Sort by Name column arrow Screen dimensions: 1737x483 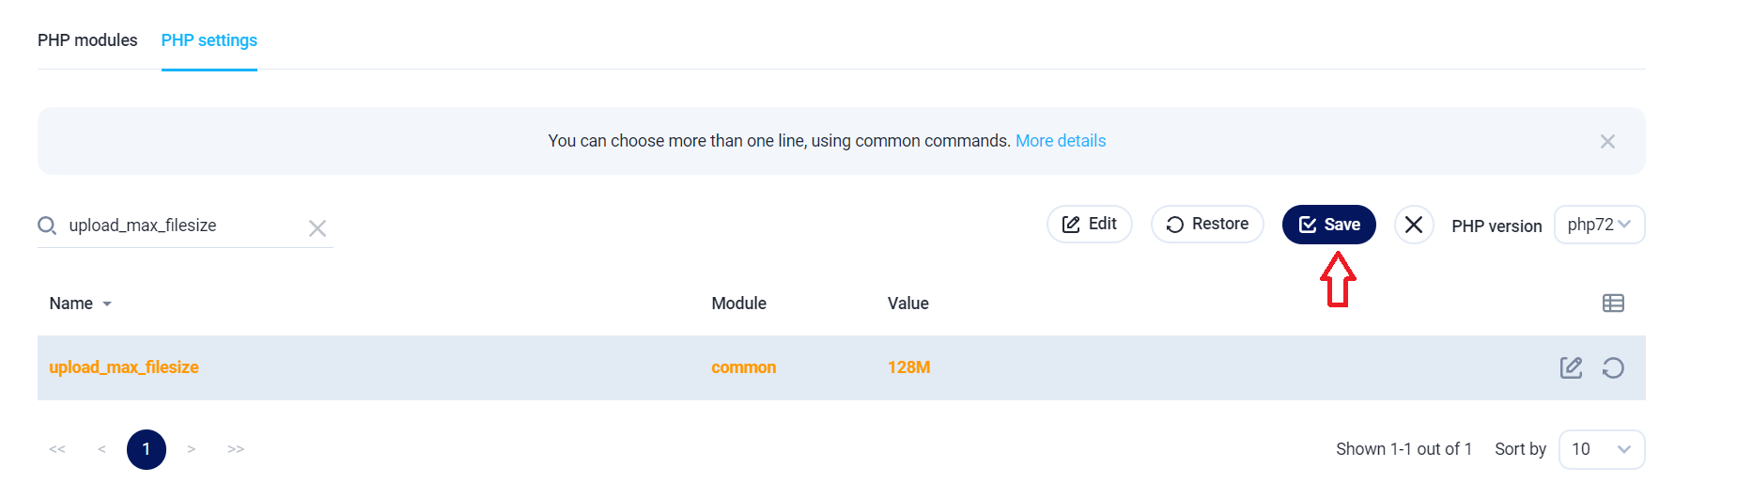(x=107, y=304)
